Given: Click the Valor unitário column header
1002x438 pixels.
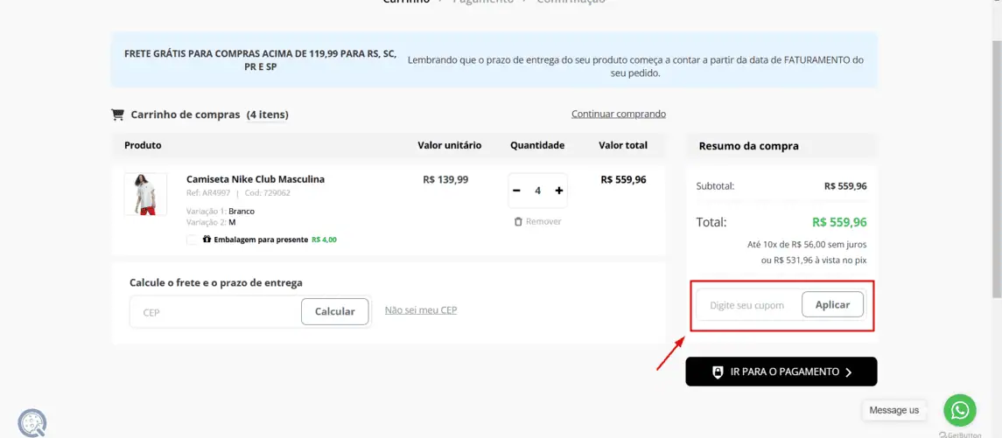Looking at the screenshot, I should pyautogui.click(x=449, y=145).
